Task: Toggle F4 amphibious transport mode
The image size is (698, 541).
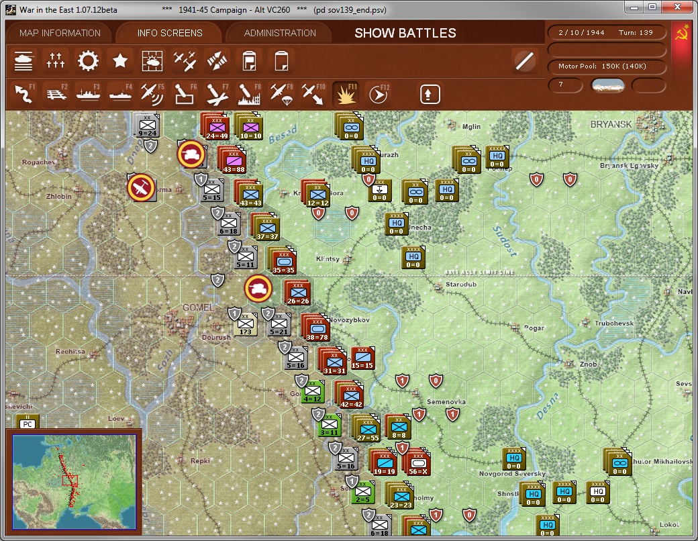Action: point(120,94)
